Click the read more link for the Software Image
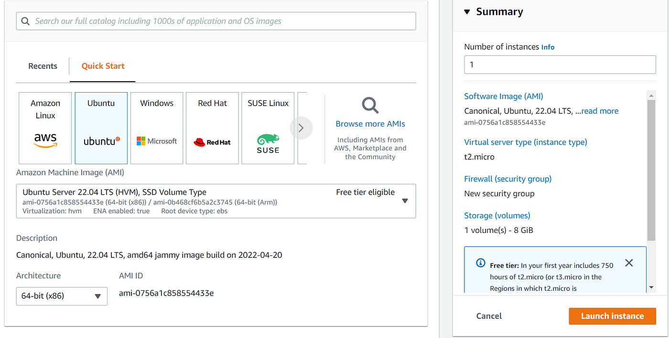Screen dimensions: 669x338 tap(599, 111)
